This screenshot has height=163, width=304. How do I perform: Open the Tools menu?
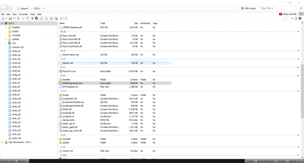33,14
